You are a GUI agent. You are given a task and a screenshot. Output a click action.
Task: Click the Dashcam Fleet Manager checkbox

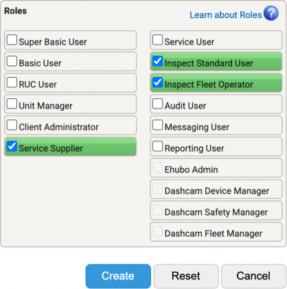pyautogui.click(x=157, y=231)
